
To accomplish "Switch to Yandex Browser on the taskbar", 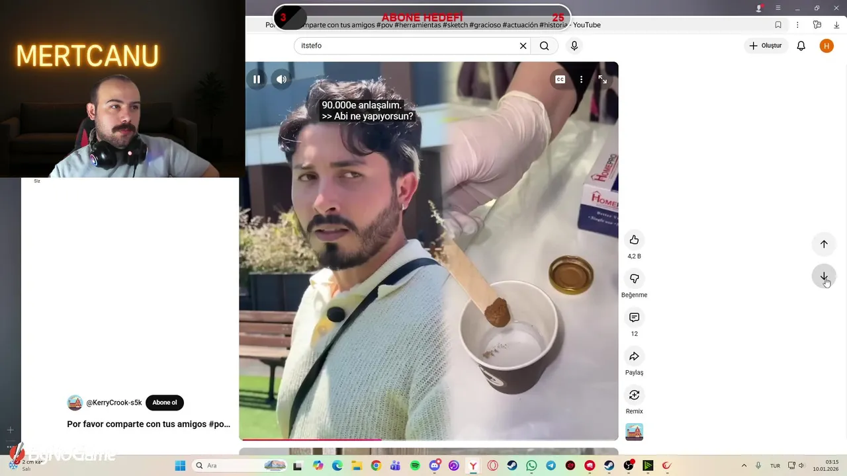I will (x=473, y=465).
